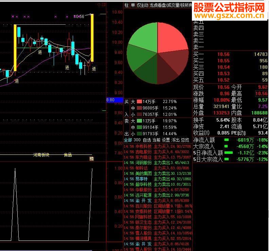This screenshot has width=269, height=251.
Task: Open the 雪人股份 14.10/10541 feed row
Action: click(158, 233)
